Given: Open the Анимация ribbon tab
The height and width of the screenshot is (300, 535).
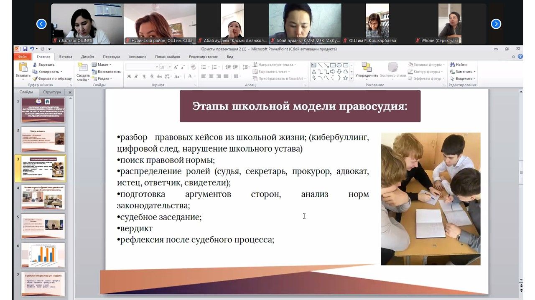Looking at the screenshot, I should tap(138, 57).
